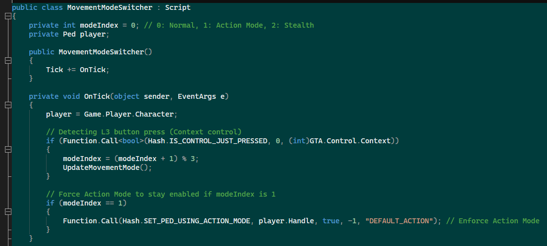Click the 'Force Action Mode to stay enabled' comment
This screenshot has width=547, height=246.
(x=160, y=194)
